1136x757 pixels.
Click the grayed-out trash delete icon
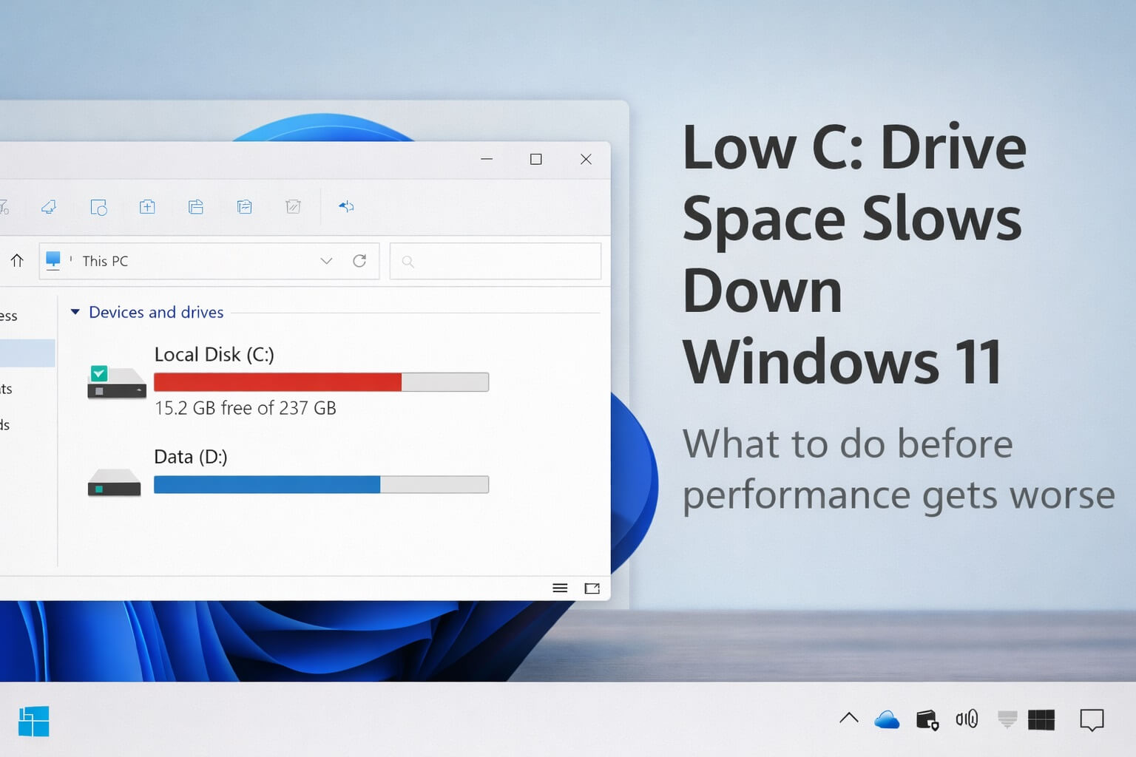point(293,207)
